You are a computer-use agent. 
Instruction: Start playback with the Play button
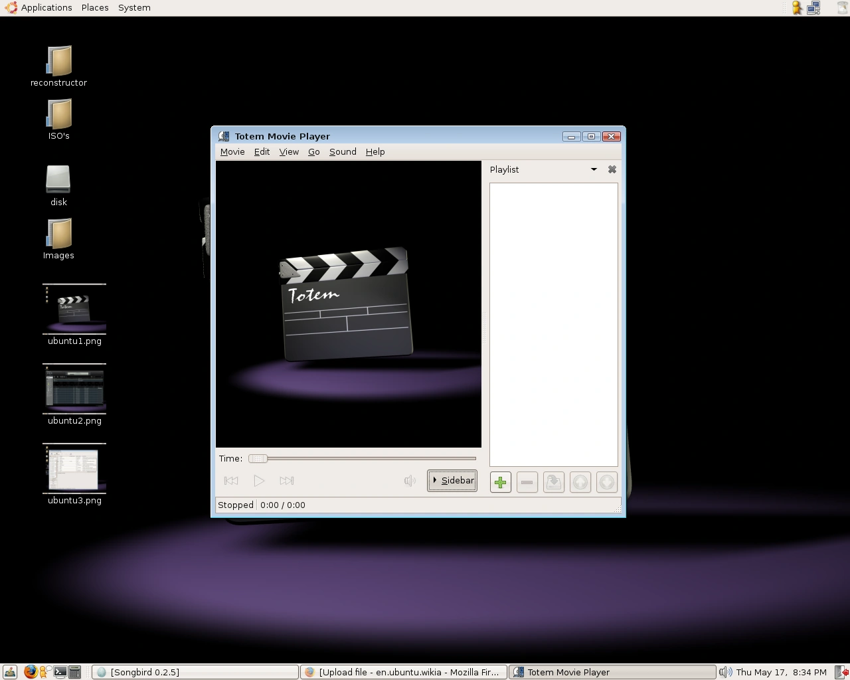[259, 481]
